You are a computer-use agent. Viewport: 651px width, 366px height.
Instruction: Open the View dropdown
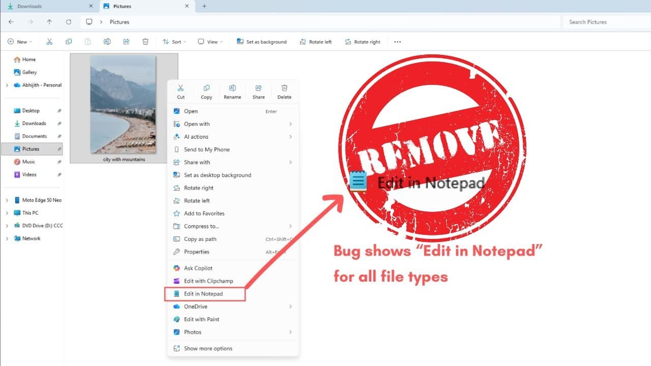[x=210, y=42]
